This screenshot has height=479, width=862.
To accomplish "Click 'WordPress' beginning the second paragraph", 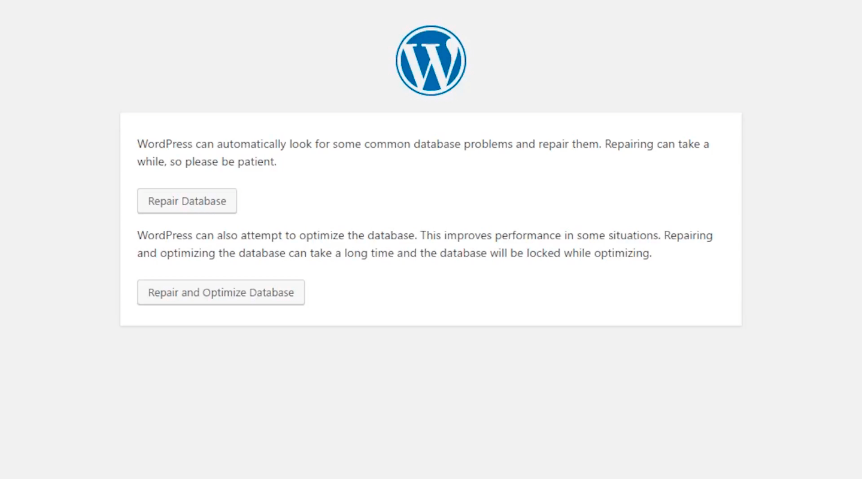I will (x=165, y=236).
